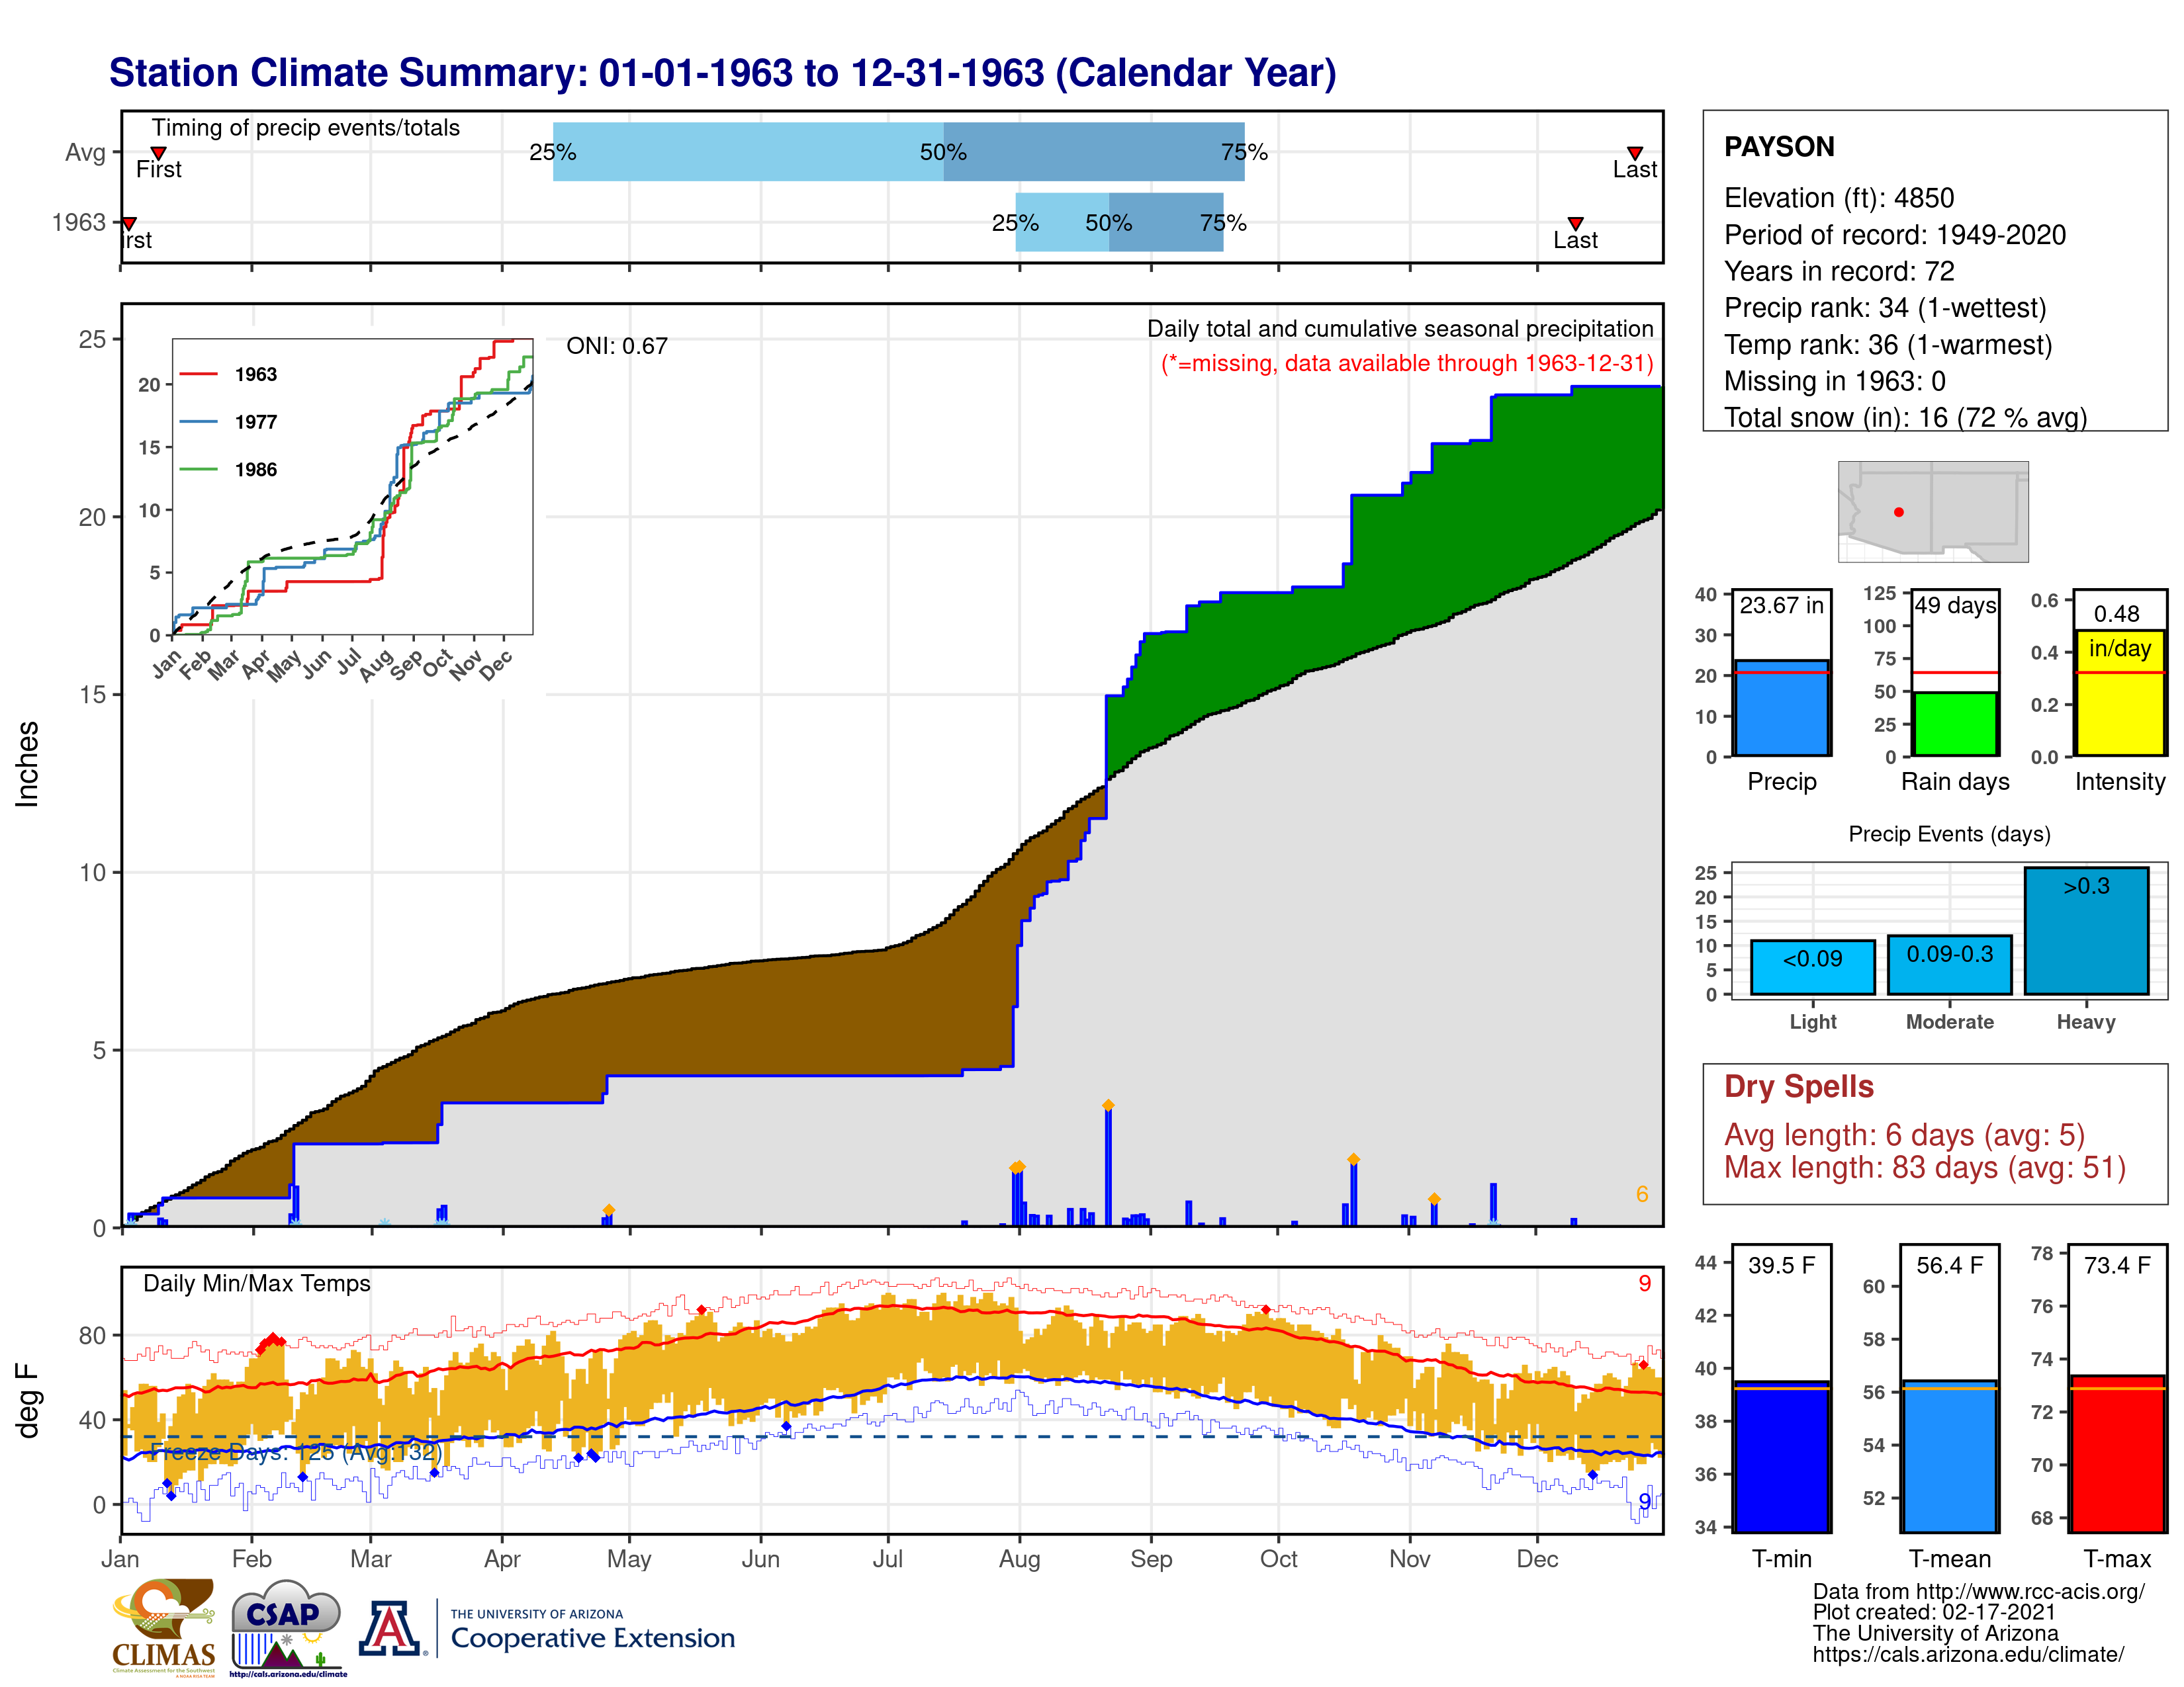
Task: Click the Max length: 83 days text
Action: tap(1924, 1167)
